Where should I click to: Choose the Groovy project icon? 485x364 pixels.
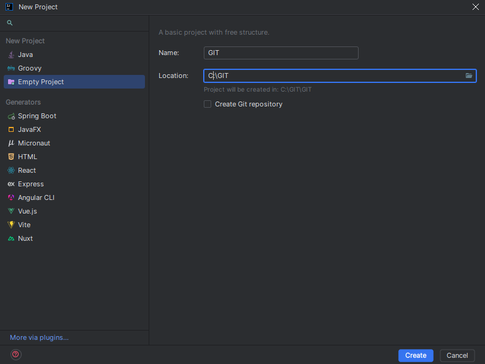pos(11,68)
